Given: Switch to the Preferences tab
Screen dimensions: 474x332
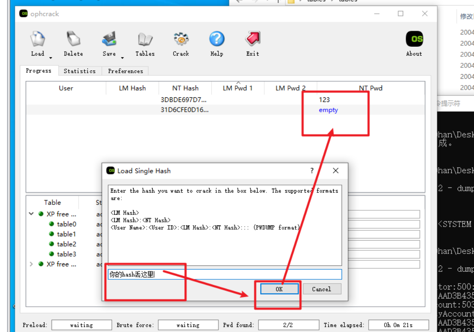Looking at the screenshot, I should (x=125, y=71).
